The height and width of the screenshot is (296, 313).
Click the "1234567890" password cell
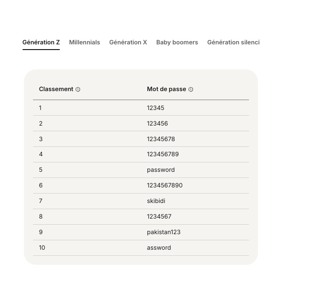click(x=164, y=186)
